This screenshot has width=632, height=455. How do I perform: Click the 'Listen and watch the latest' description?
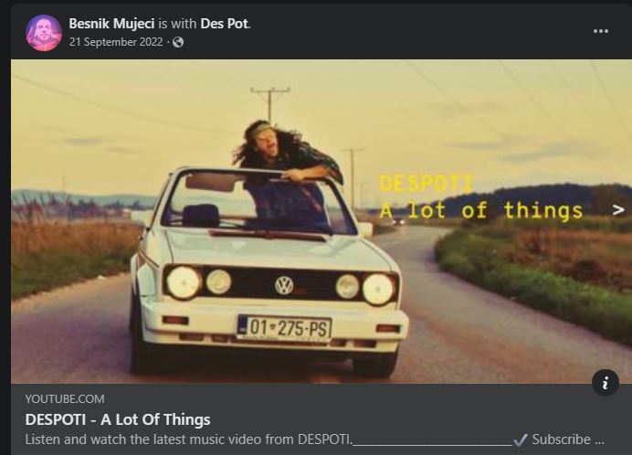(x=189, y=439)
